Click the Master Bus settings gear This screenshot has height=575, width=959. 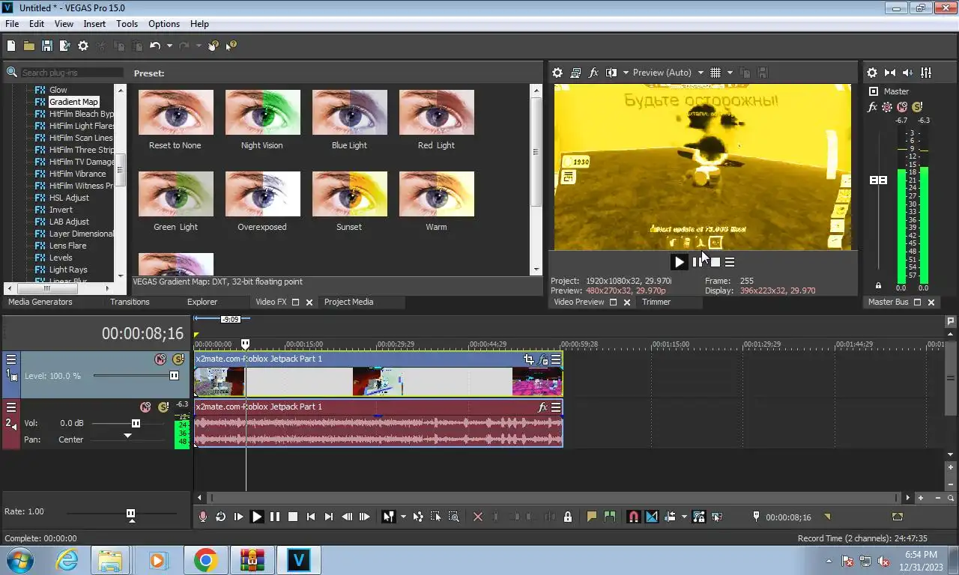click(x=872, y=73)
